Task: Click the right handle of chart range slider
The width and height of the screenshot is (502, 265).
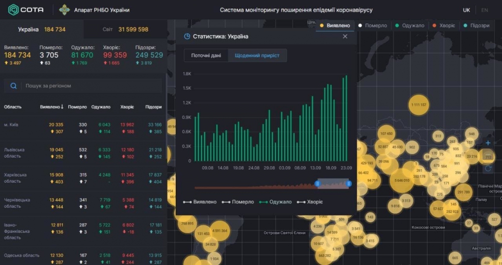Action: pyautogui.click(x=349, y=184)
